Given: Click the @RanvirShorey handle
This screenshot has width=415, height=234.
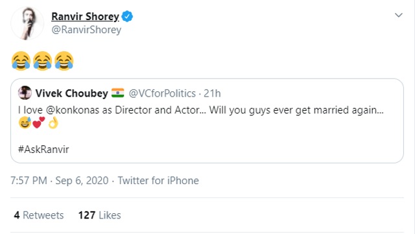Looking at the screenshot, I should [x=86, y=30].
